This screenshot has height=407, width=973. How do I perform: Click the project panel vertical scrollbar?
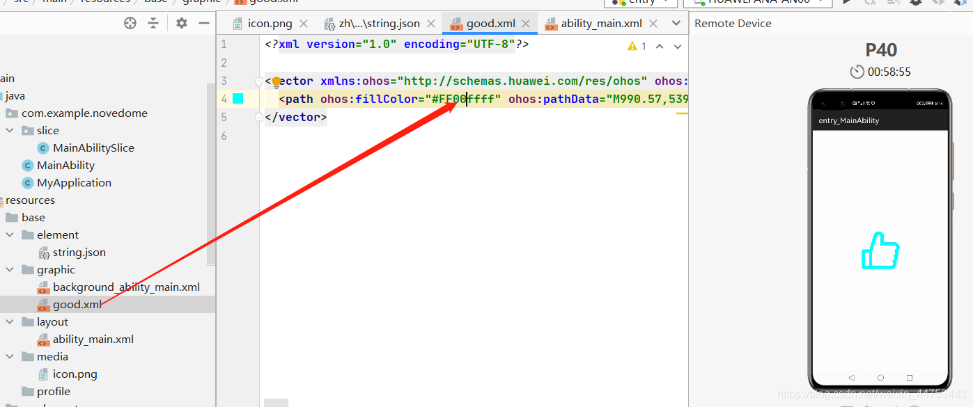point(211,174)
